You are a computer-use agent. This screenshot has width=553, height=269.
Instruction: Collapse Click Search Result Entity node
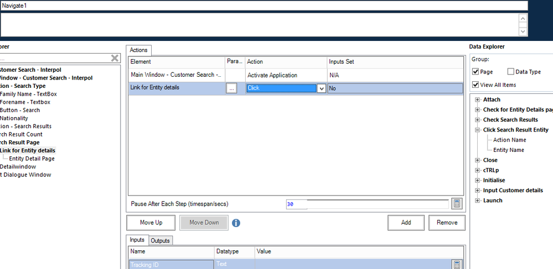click(477, 130)
